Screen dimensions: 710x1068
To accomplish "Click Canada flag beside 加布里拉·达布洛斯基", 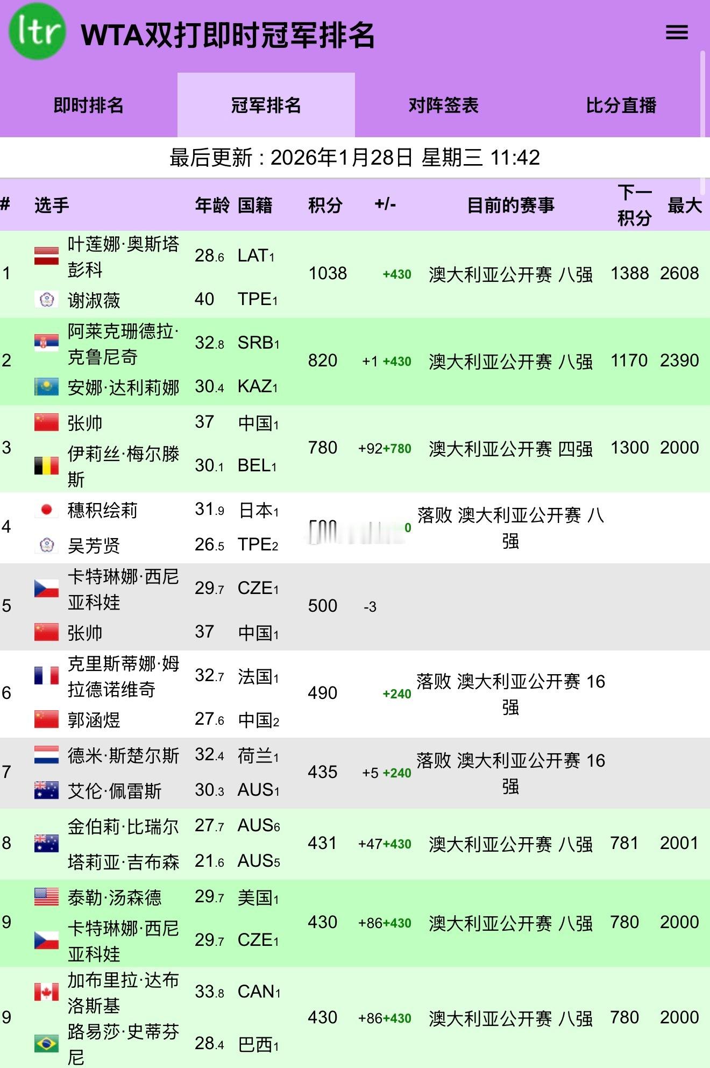I will click(x=46, y=992).
